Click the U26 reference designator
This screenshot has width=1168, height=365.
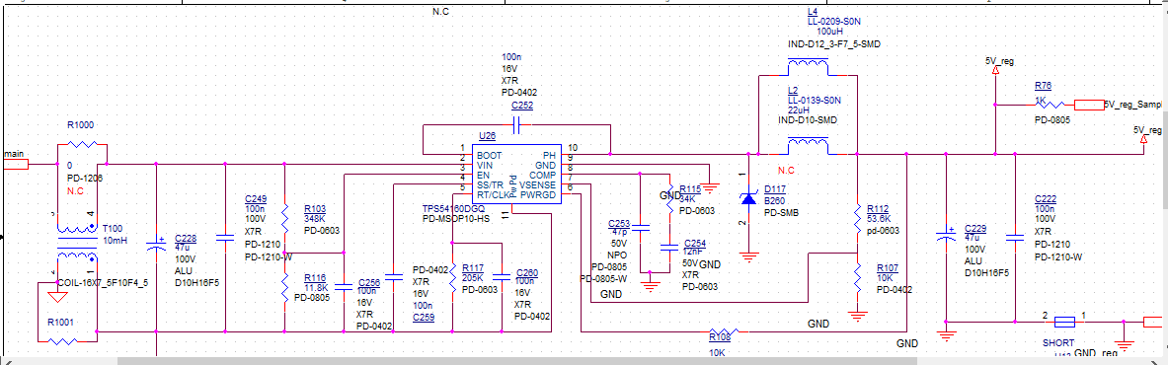point(487,136)
